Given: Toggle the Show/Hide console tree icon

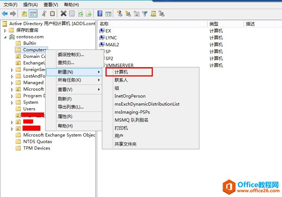Looking at the screenshot, I should pyautogui.click(x=33, y=14).
